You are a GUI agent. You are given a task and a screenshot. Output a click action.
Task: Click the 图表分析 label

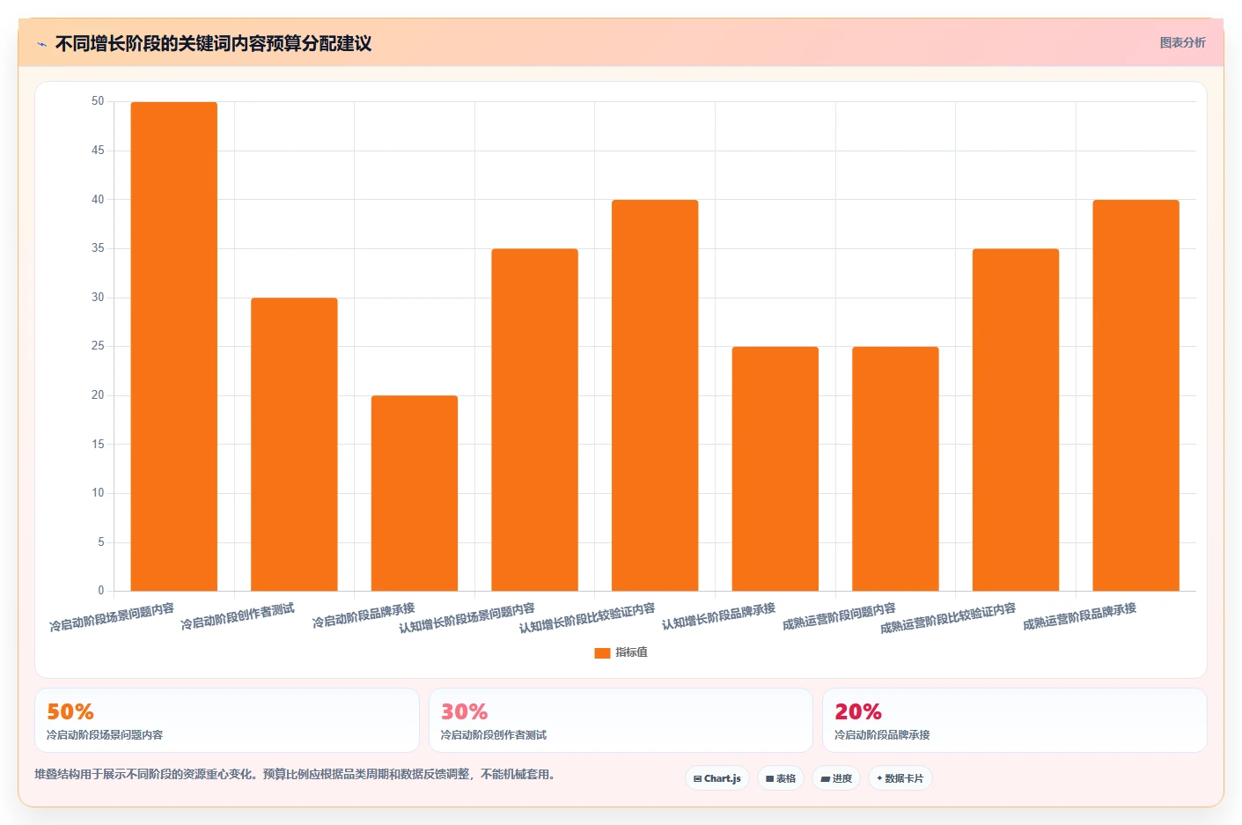click(x=1182, y=42)
